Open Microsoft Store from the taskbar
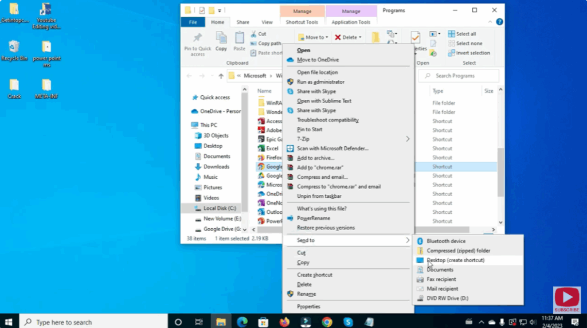Viewport: 587px width, 328px height. click(x=263, y=322)
